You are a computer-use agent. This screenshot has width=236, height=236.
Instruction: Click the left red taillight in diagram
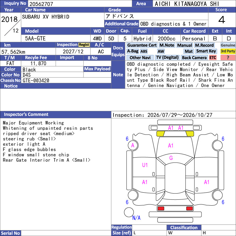click(161, 209)
